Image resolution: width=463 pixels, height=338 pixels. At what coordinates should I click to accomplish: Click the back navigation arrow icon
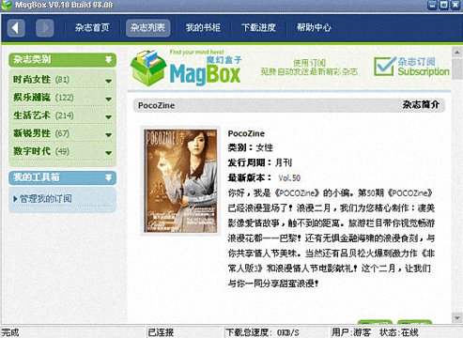pyautogui.click(x=16, y=28)
